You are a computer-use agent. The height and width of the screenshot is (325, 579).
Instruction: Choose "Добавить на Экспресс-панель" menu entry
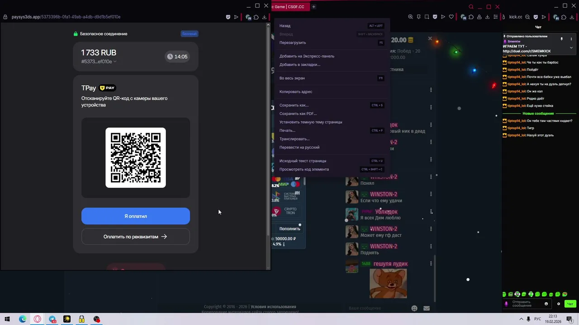(x=332, y=56)
